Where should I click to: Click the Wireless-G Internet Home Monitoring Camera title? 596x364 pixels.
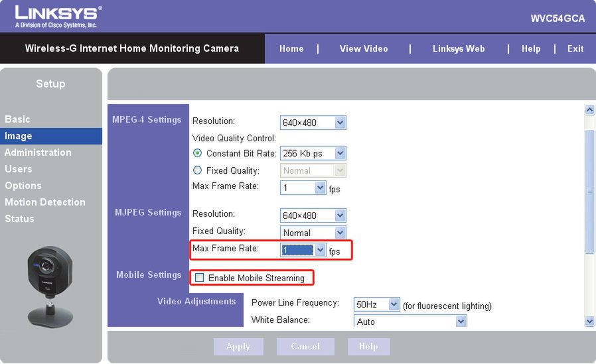click(132, 48)
